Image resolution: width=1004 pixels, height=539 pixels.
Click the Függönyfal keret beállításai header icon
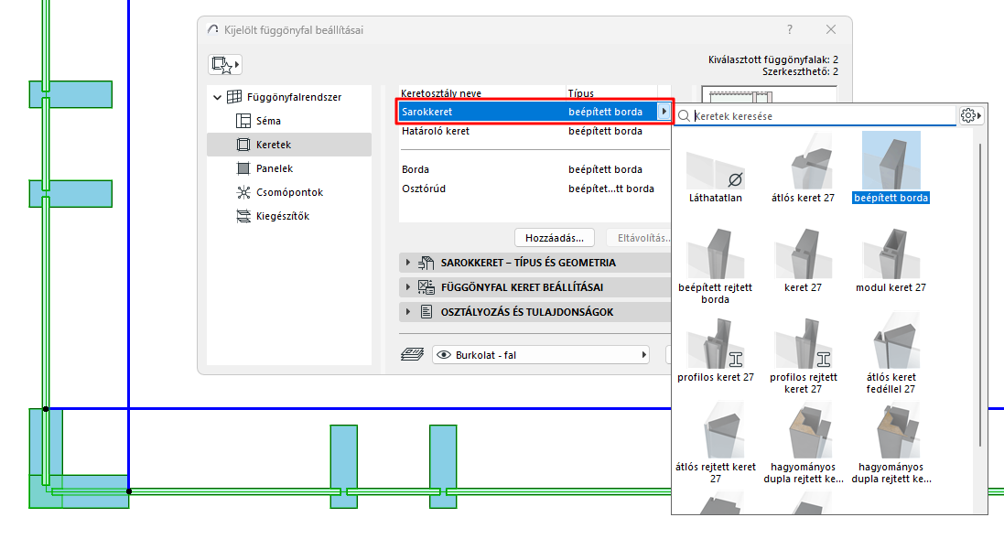click(426, 287)
